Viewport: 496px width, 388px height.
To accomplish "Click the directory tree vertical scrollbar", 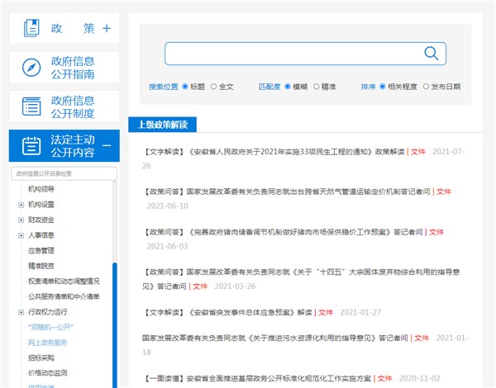I will (115, 325).
